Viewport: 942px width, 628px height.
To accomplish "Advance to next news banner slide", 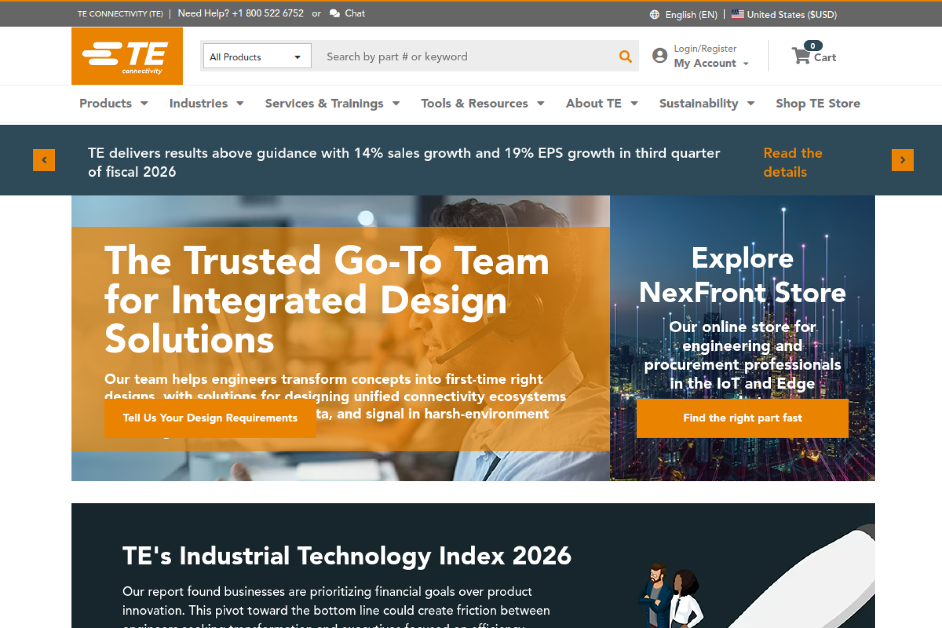I will [x=903, y=160].
